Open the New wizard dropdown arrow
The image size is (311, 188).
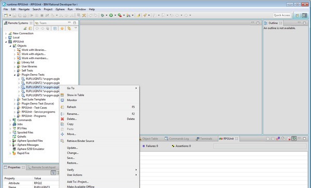(x=10, y=15)
